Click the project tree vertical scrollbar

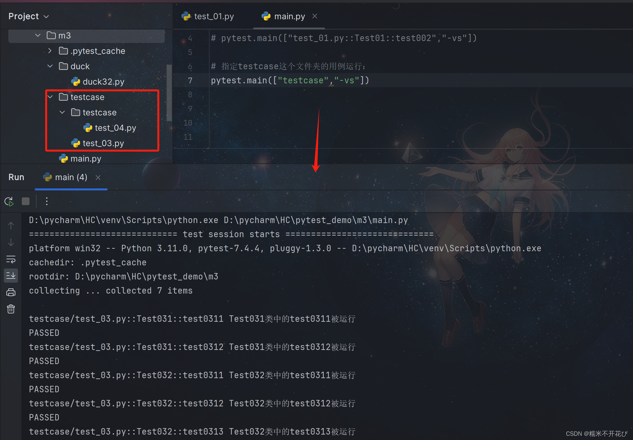(x=169, y=93)
